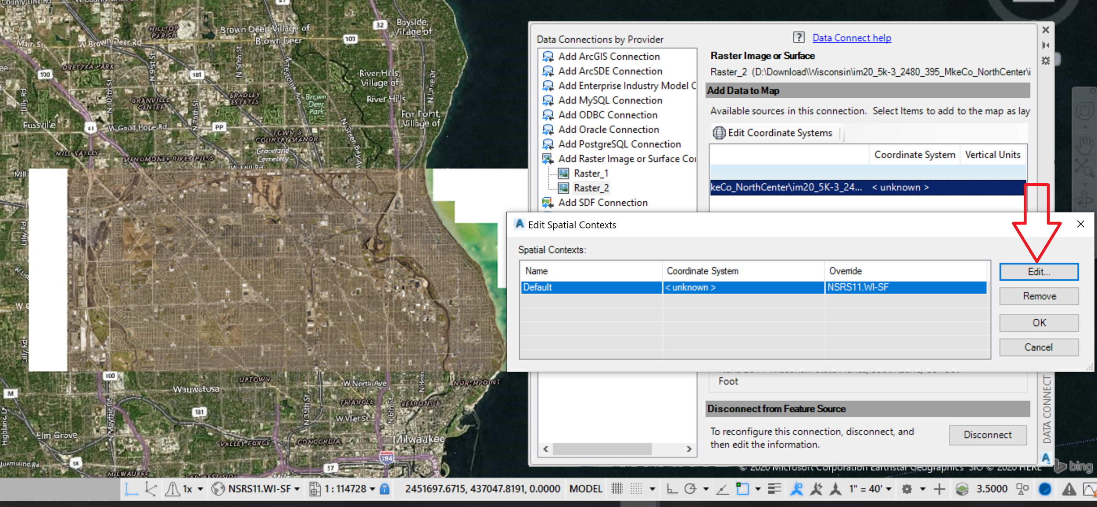Select Raster_2 in the connections tree

coord(591,188)
